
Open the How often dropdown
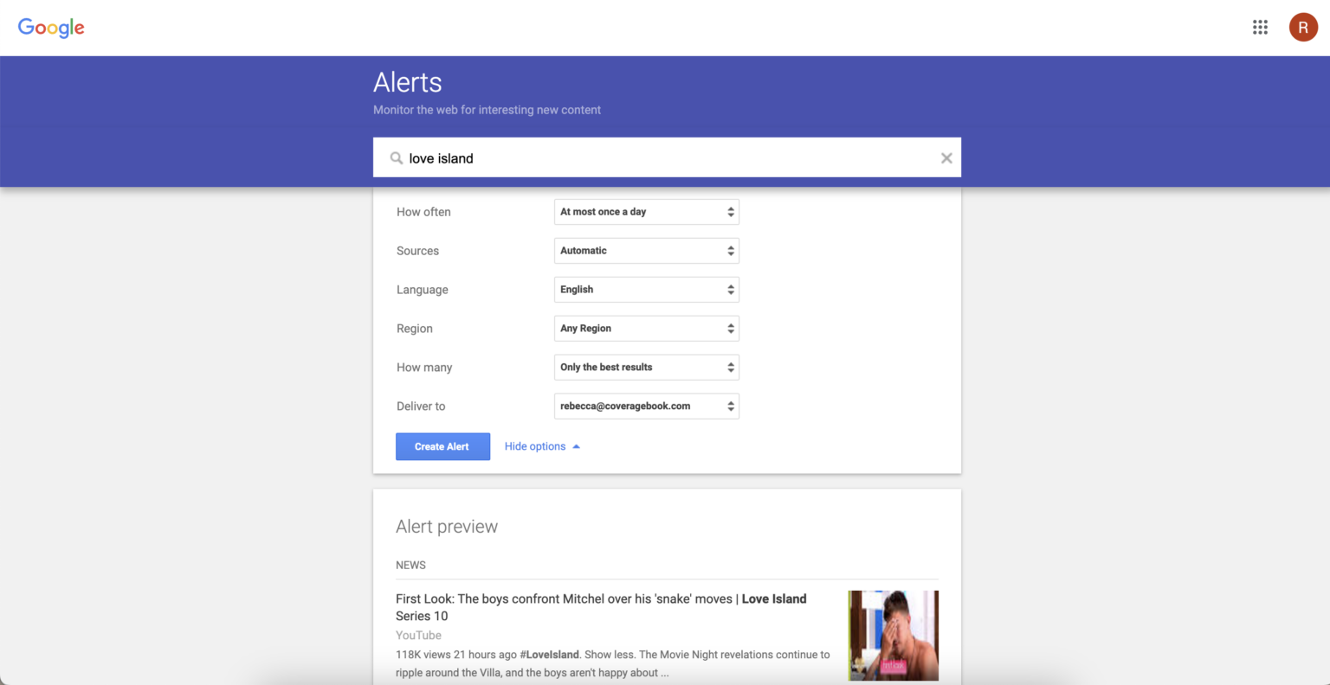tap(646, 212)
